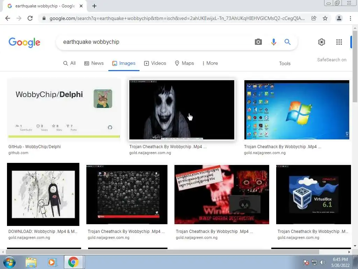
Task: Launch media player from taskbar
Action: click(x=52, y=262)
